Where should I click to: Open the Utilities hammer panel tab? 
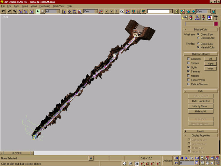[x=216, y=18]
